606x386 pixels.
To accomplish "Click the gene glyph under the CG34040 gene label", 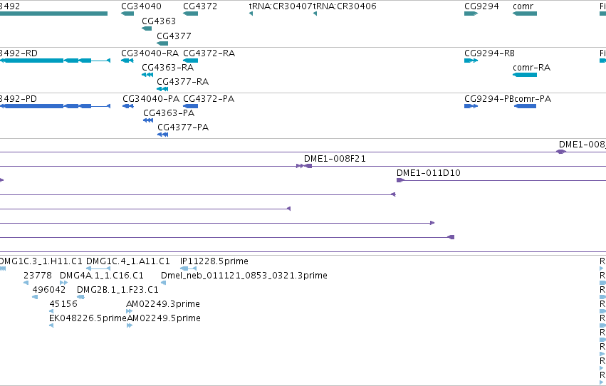I will pyautogui.click(x=127, y=14).
